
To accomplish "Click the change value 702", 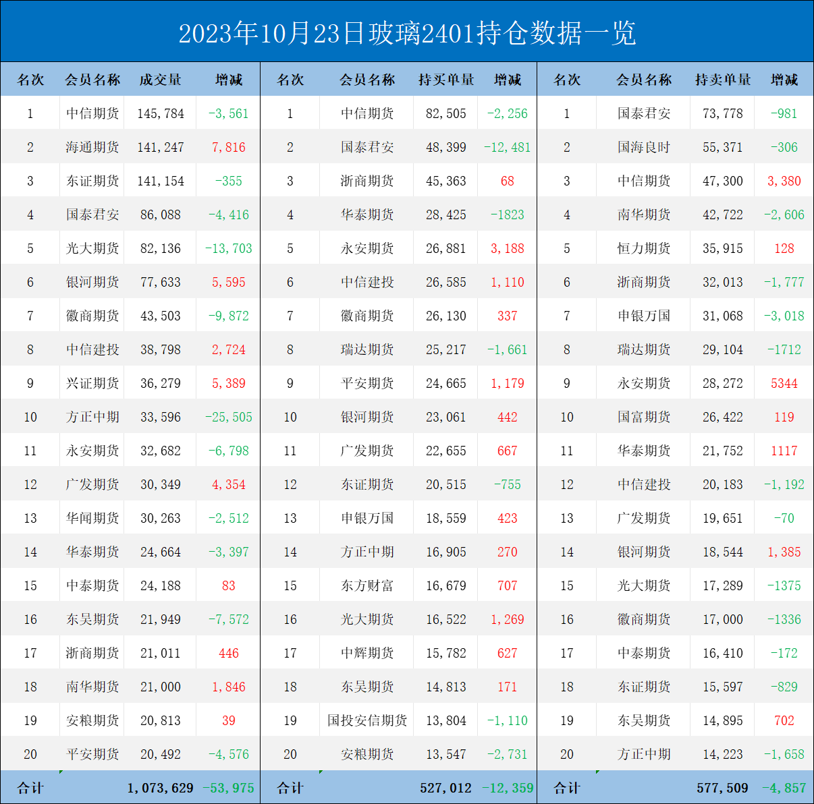I will pos(784,720).
